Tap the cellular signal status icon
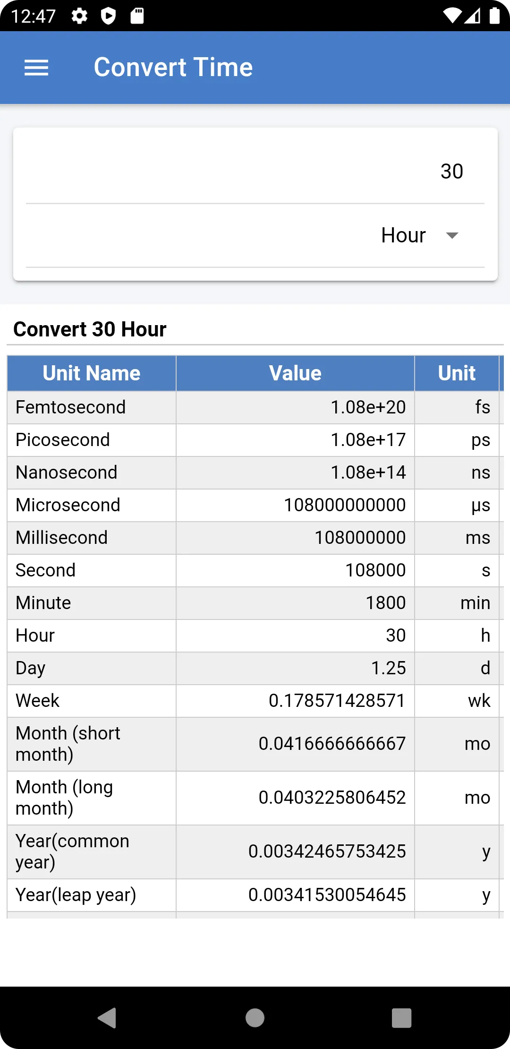Image resolution: width=510 pixels, height=1049 pixels. click(473, 16)
